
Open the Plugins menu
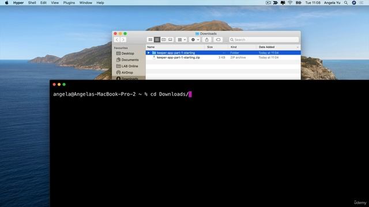(x=69, y=3)
